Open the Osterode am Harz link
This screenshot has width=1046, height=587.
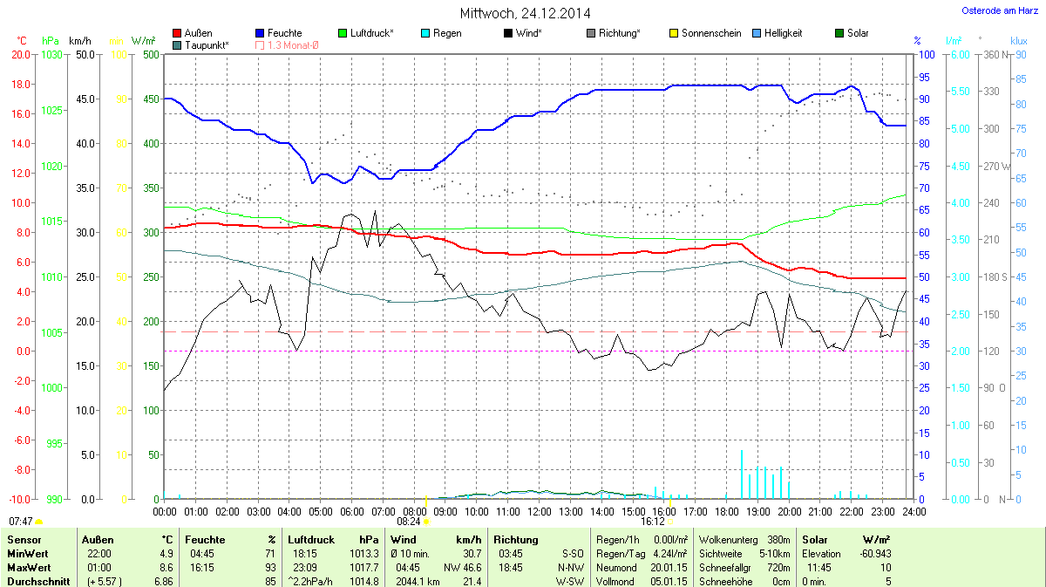(1000, 10)
